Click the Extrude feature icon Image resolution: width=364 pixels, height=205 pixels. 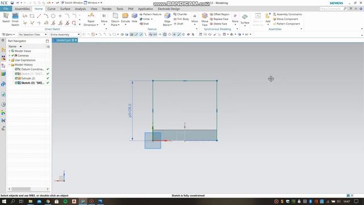pos(125,16)
